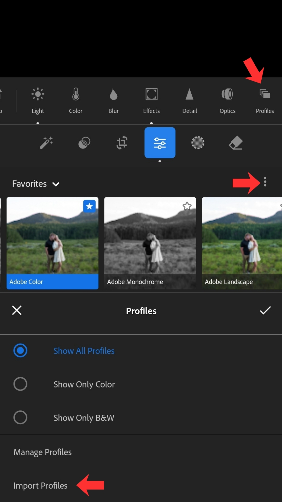
Task: Open the three-dot profile options menu
Action: coord(265,182)
